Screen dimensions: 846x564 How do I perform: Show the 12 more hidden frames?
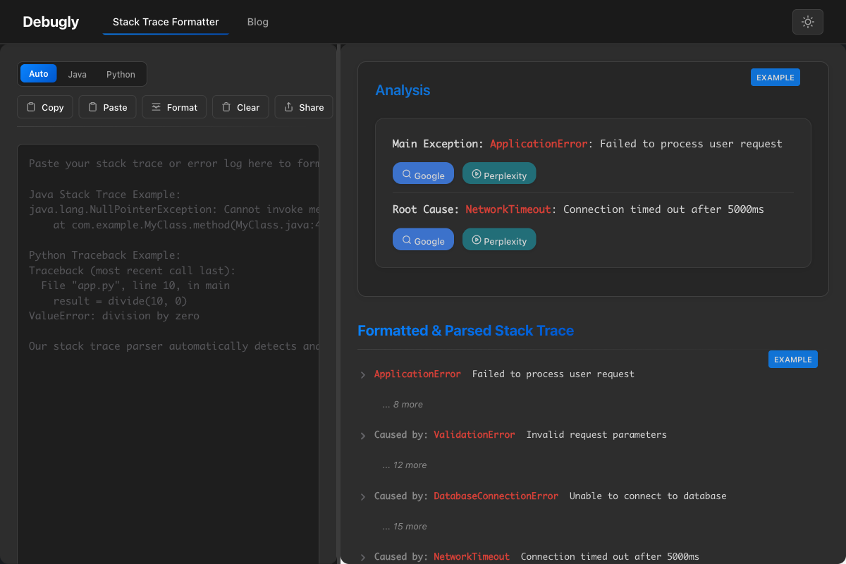click(405, 465)
